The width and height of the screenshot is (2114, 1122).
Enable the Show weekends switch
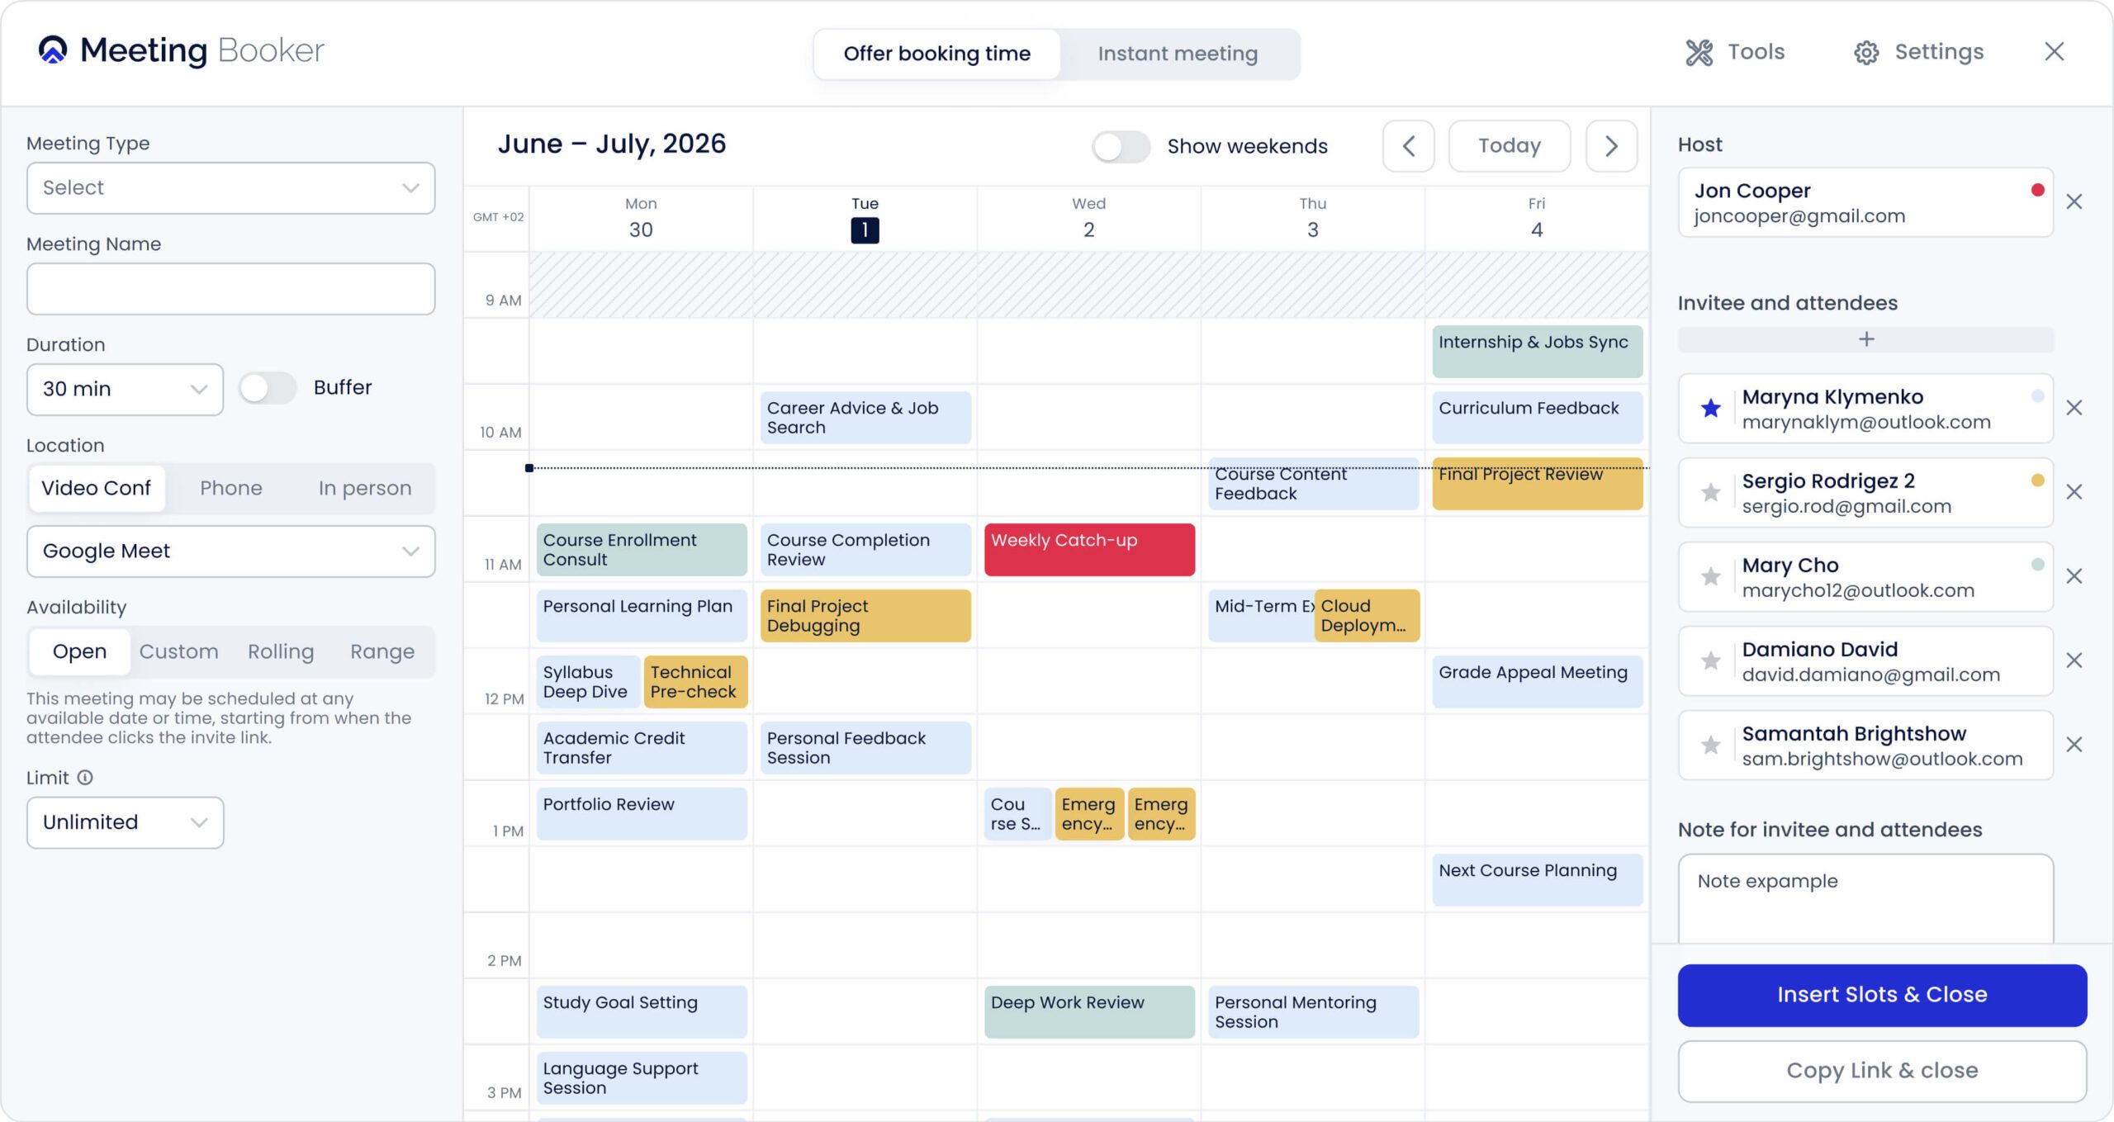coord(1121,147)
